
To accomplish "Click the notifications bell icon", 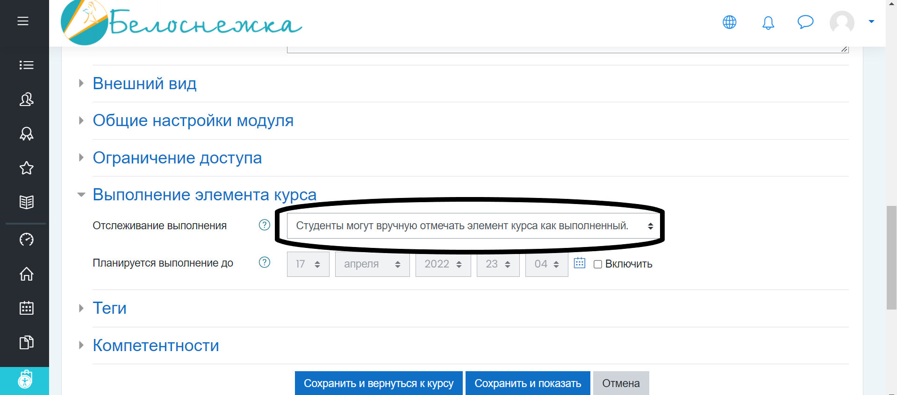I will click(768, 22).
